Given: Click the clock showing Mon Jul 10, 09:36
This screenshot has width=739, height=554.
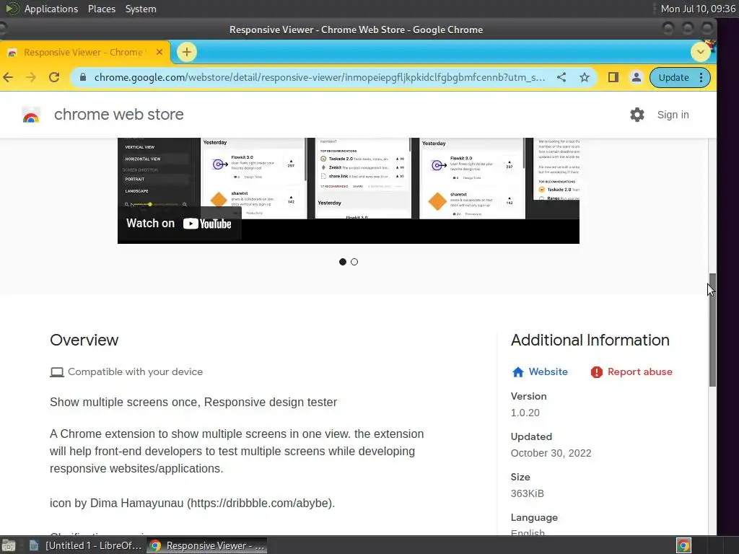Looking at the screenshot, I should (698, 9).
